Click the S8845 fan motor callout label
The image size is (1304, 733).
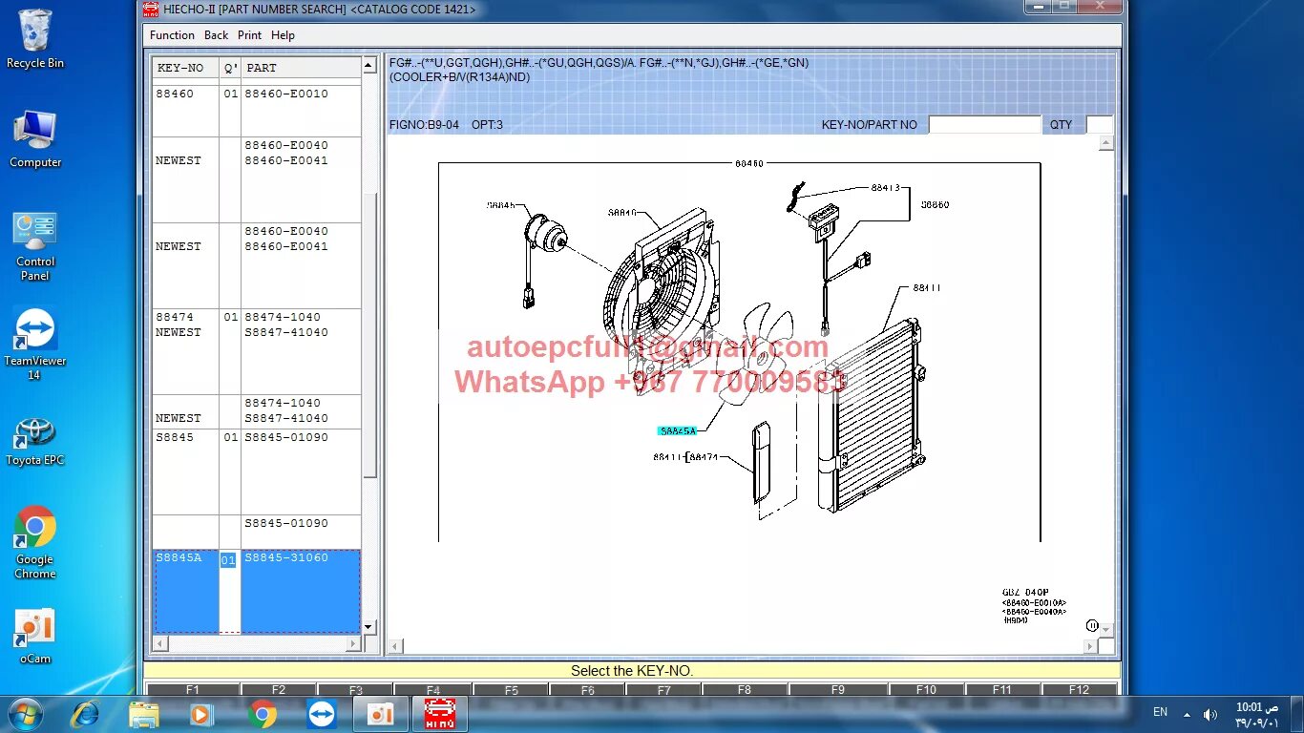click(x=500, y=205)
